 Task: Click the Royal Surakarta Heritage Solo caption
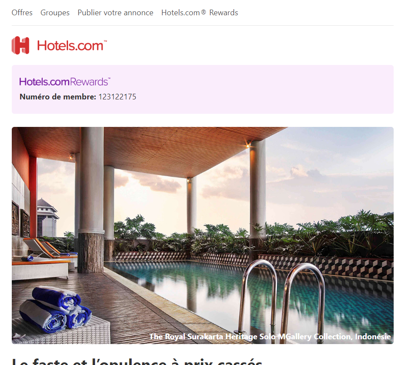pos(270,337)
